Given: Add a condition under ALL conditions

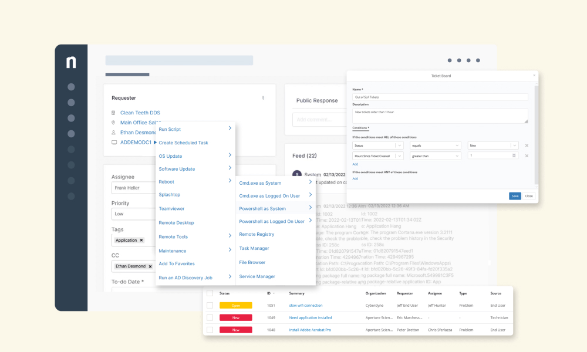Looking at the screenshot, I should [x=355, y=164].
